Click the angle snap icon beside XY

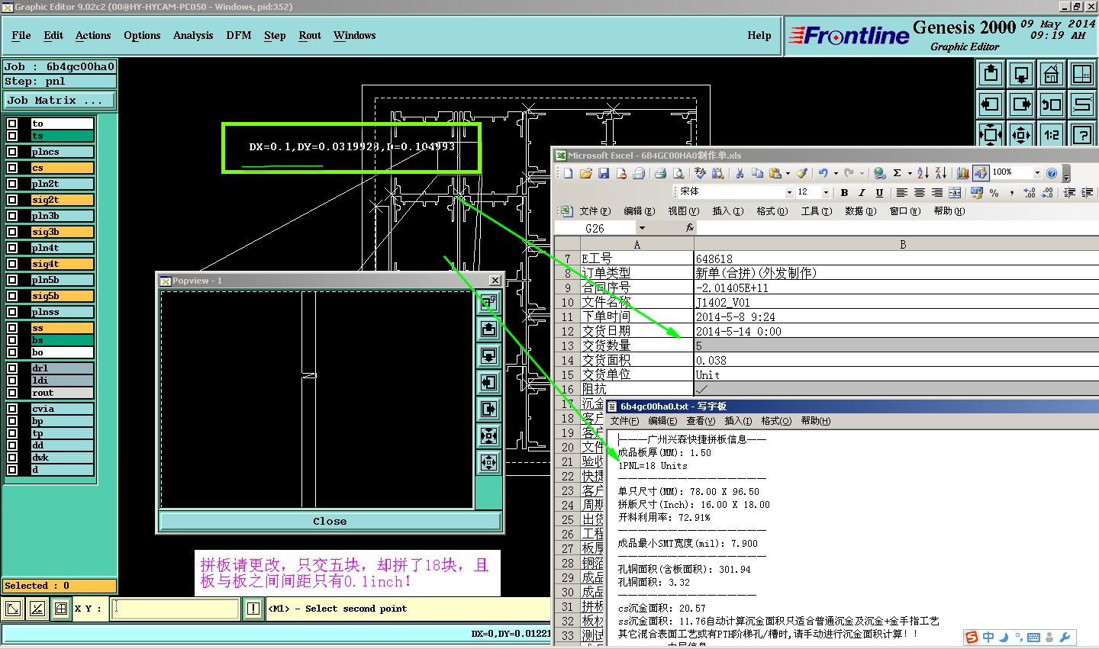tap(37, 609)
